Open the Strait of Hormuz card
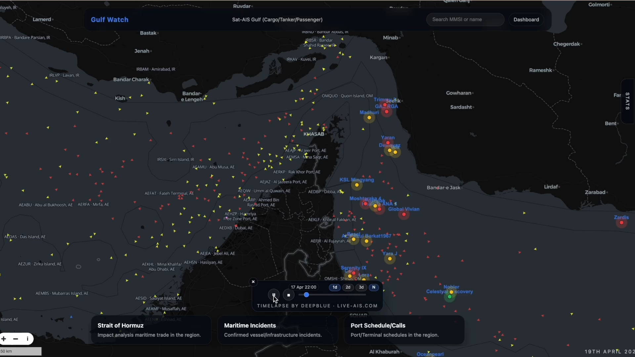Screen dimensions: 635x357 coord(151,330)
